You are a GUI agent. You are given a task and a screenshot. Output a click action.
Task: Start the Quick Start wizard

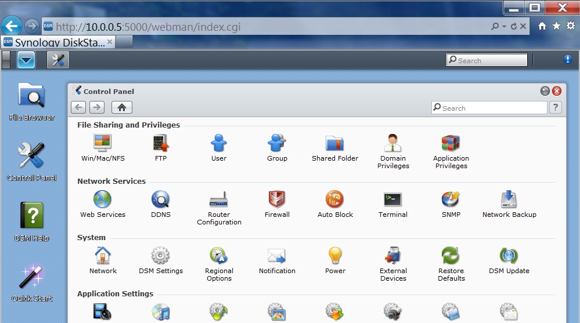(31, 282)
